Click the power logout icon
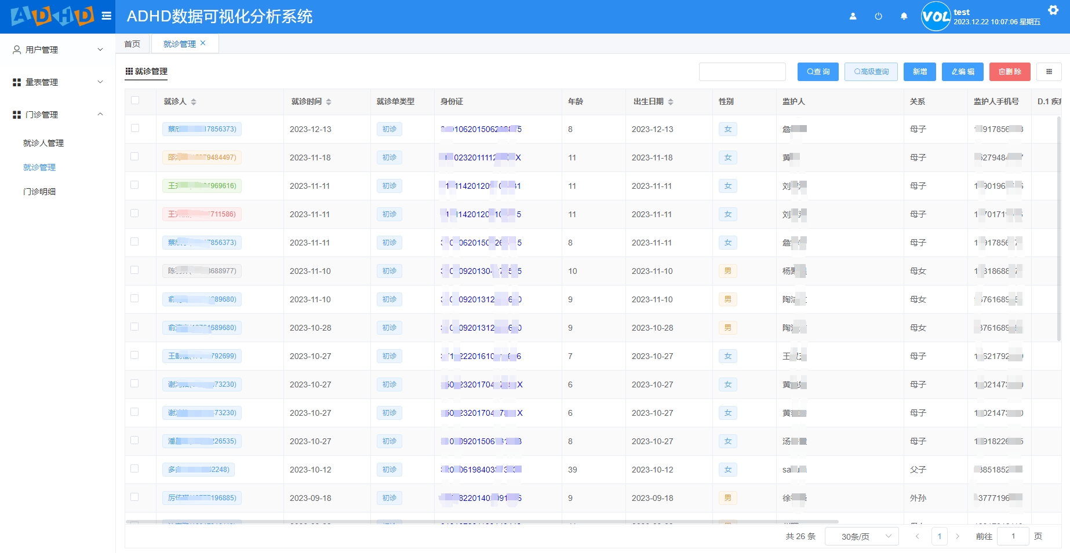 coord(878,16)
